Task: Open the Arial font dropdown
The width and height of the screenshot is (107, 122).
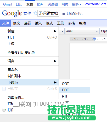Action: 82,31
